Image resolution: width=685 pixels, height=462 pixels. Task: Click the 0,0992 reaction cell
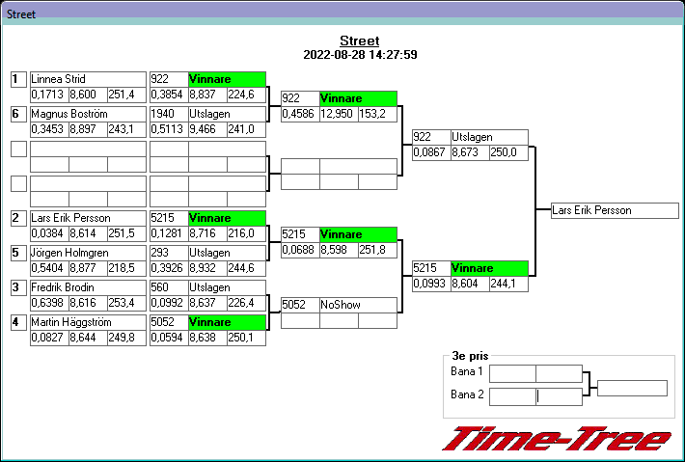[169, 303]
